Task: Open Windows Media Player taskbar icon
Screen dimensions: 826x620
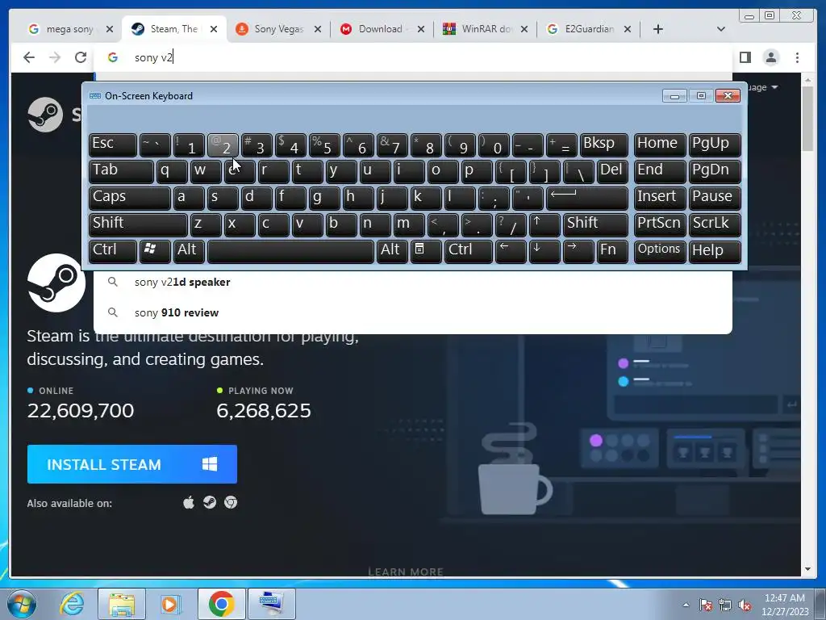Action: pyautogui.click(x=171, y=604)
